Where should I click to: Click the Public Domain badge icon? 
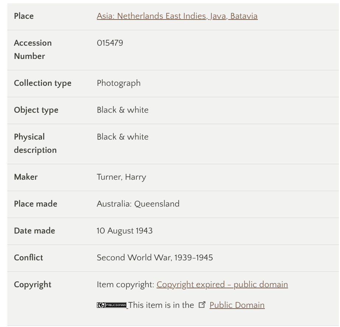[112, 305]
